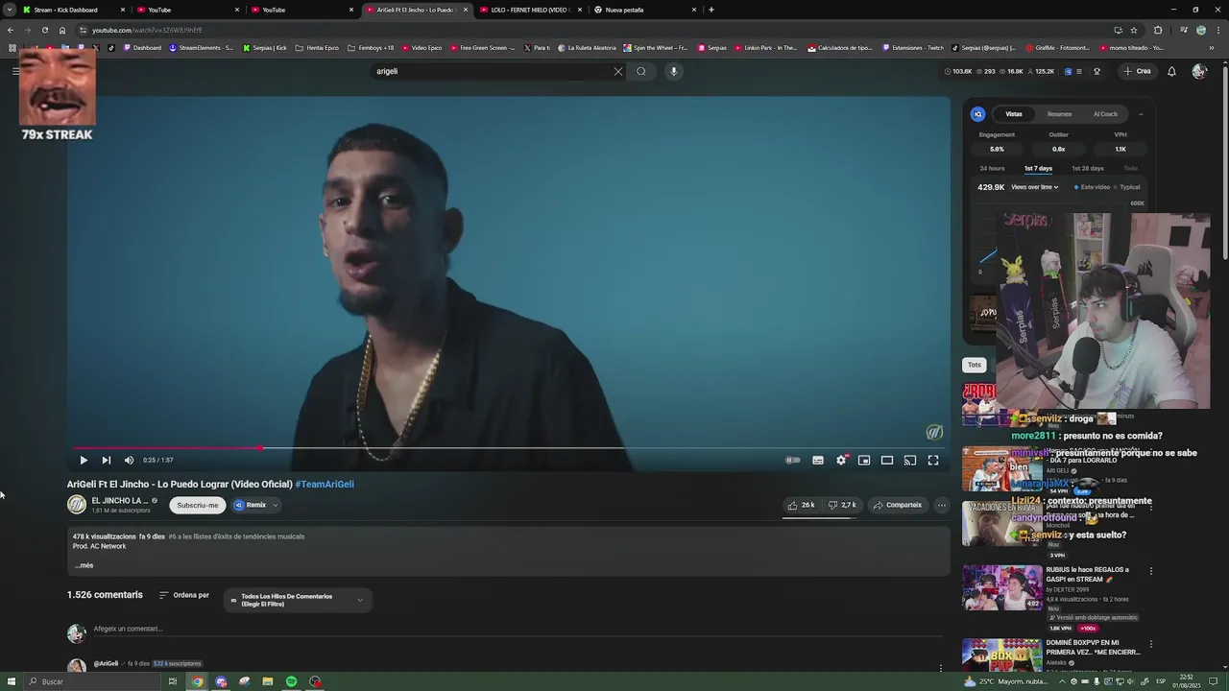Open EL JINCHO LA channel avatar
Image resolution: width=1229 pixels, height=691 pixels.
[77, 505]
